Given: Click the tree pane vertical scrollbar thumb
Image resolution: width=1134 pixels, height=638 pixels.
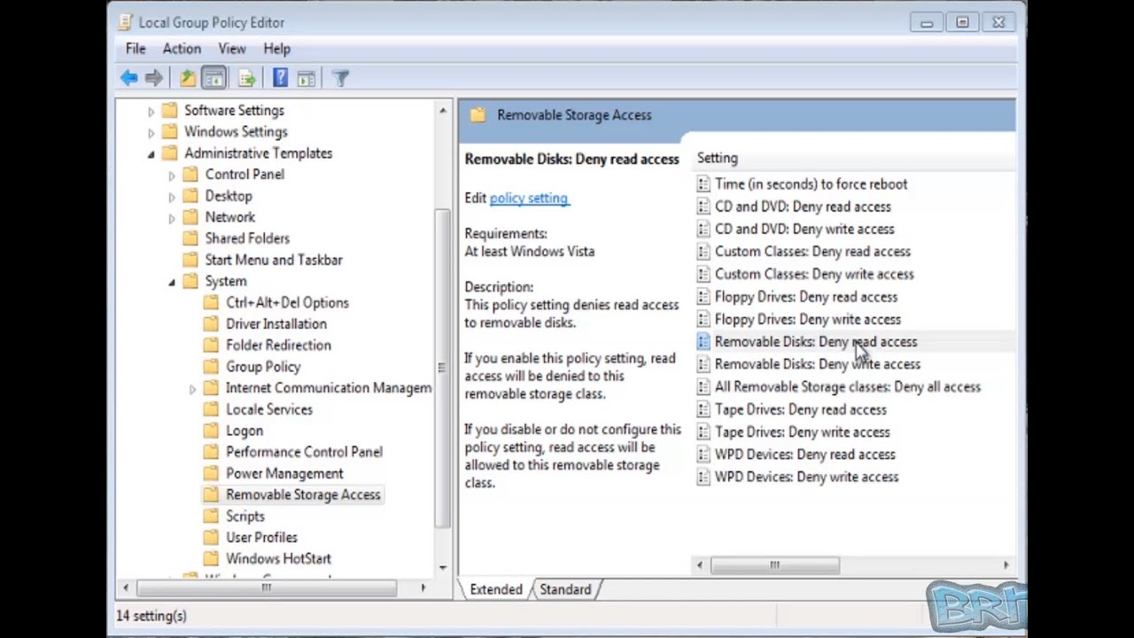Looking at the screenshot, I should (x=442, y=368).
